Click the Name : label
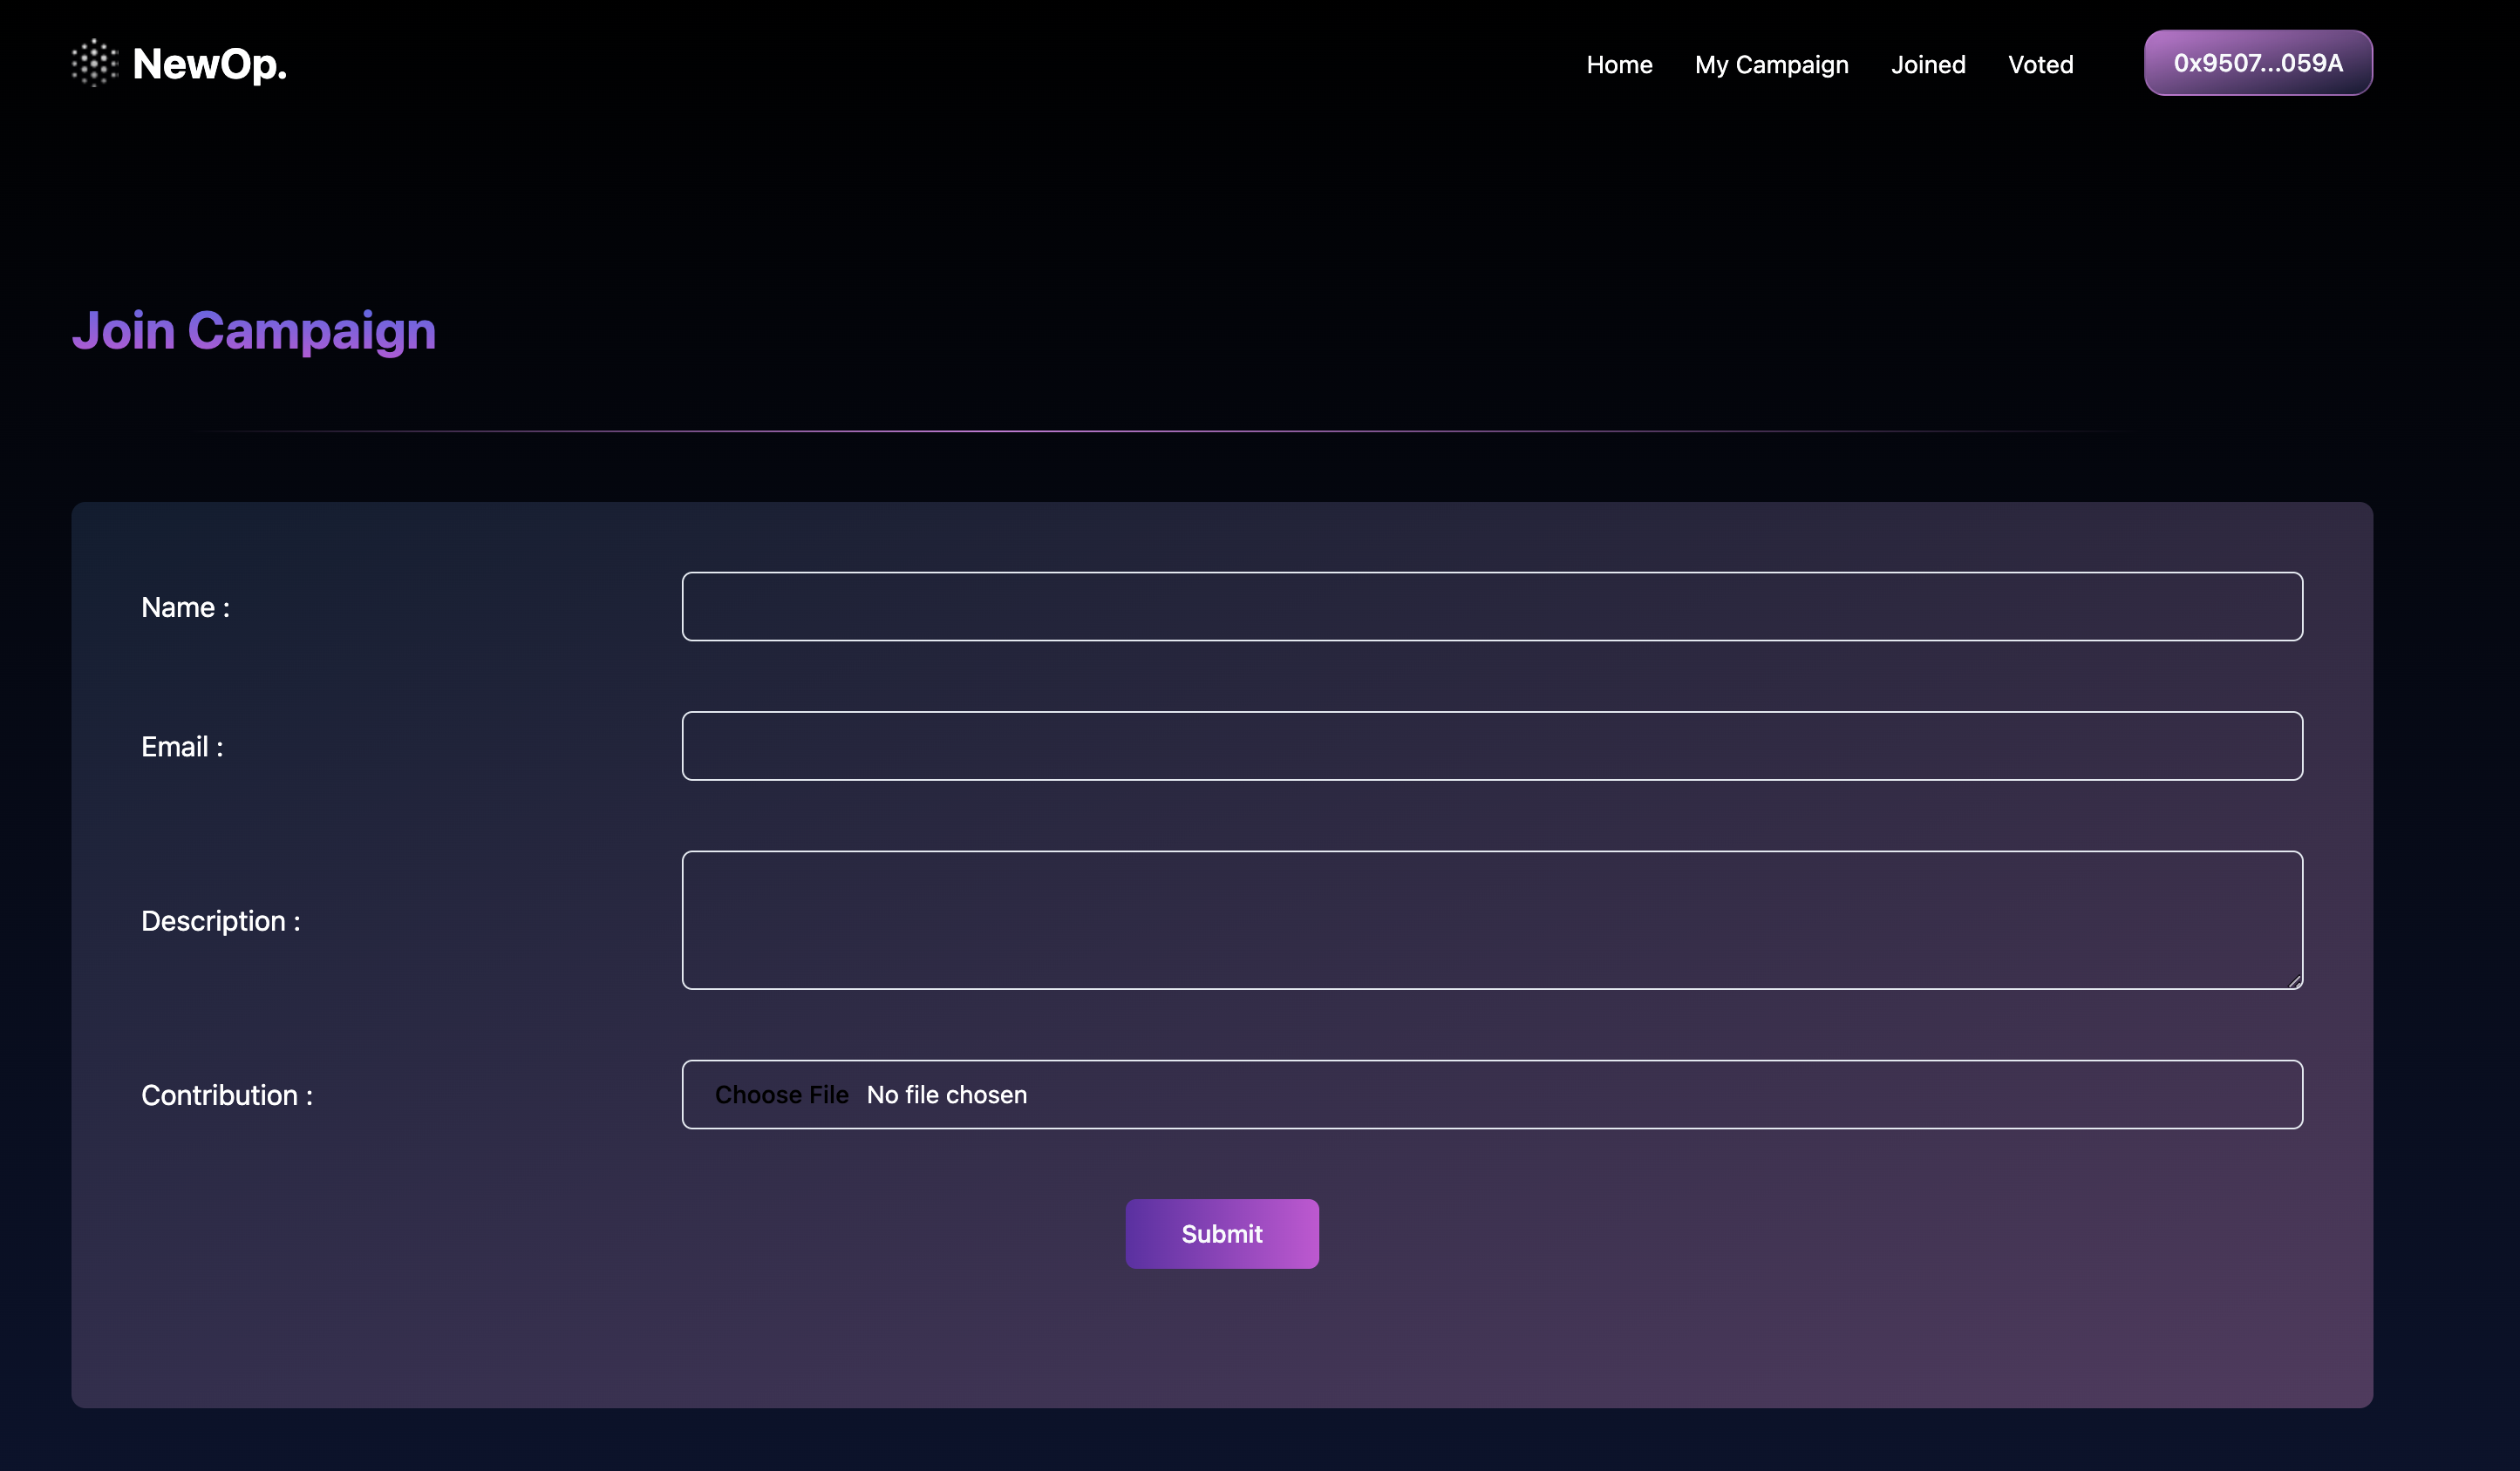Screen dimensions: 2520x1471 [185, 607]
